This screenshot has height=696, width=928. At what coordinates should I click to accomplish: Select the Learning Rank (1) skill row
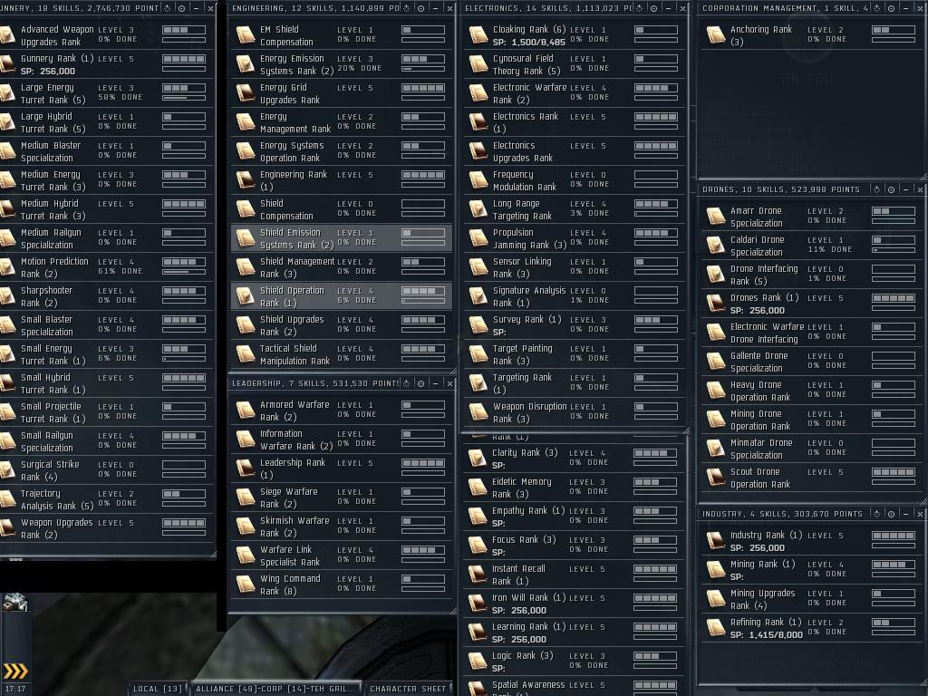pos(574,632)
